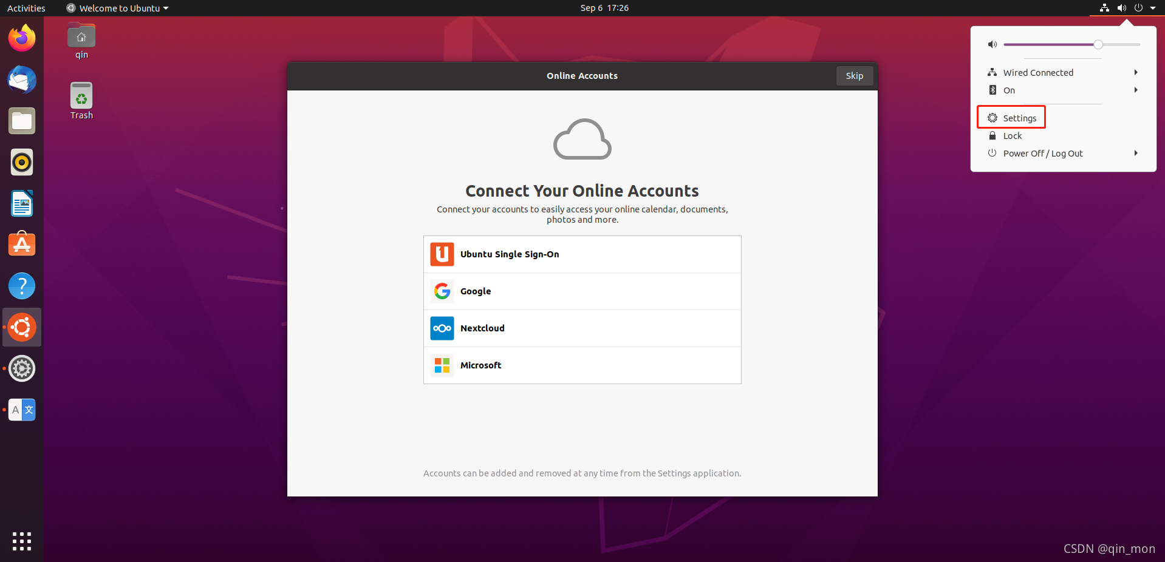Open Activities overview

click(x=26, y=8)
